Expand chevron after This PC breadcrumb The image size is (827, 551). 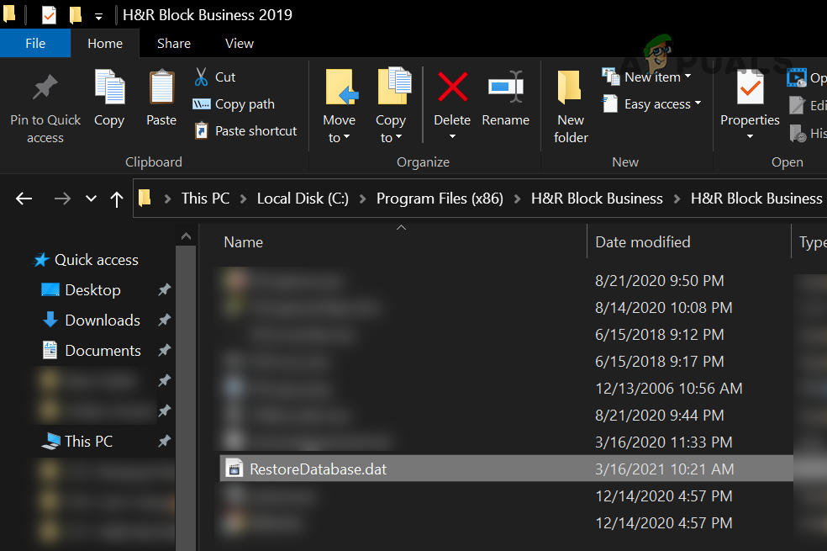[x=243, y=199]
